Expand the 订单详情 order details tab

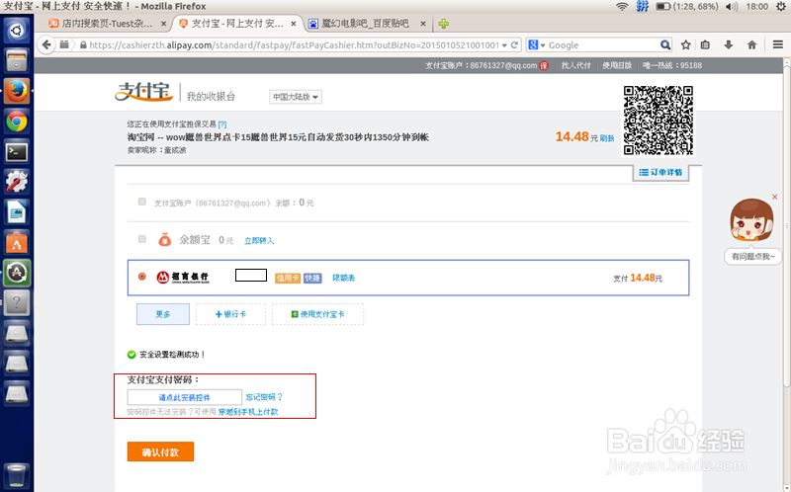pyautogui.click(x=660, y=173)
